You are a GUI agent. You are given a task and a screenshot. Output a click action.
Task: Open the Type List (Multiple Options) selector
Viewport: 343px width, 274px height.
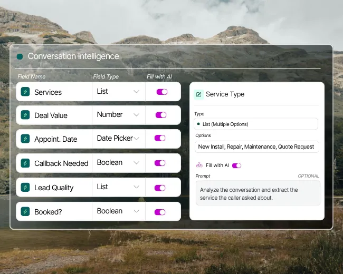[256, 124]
